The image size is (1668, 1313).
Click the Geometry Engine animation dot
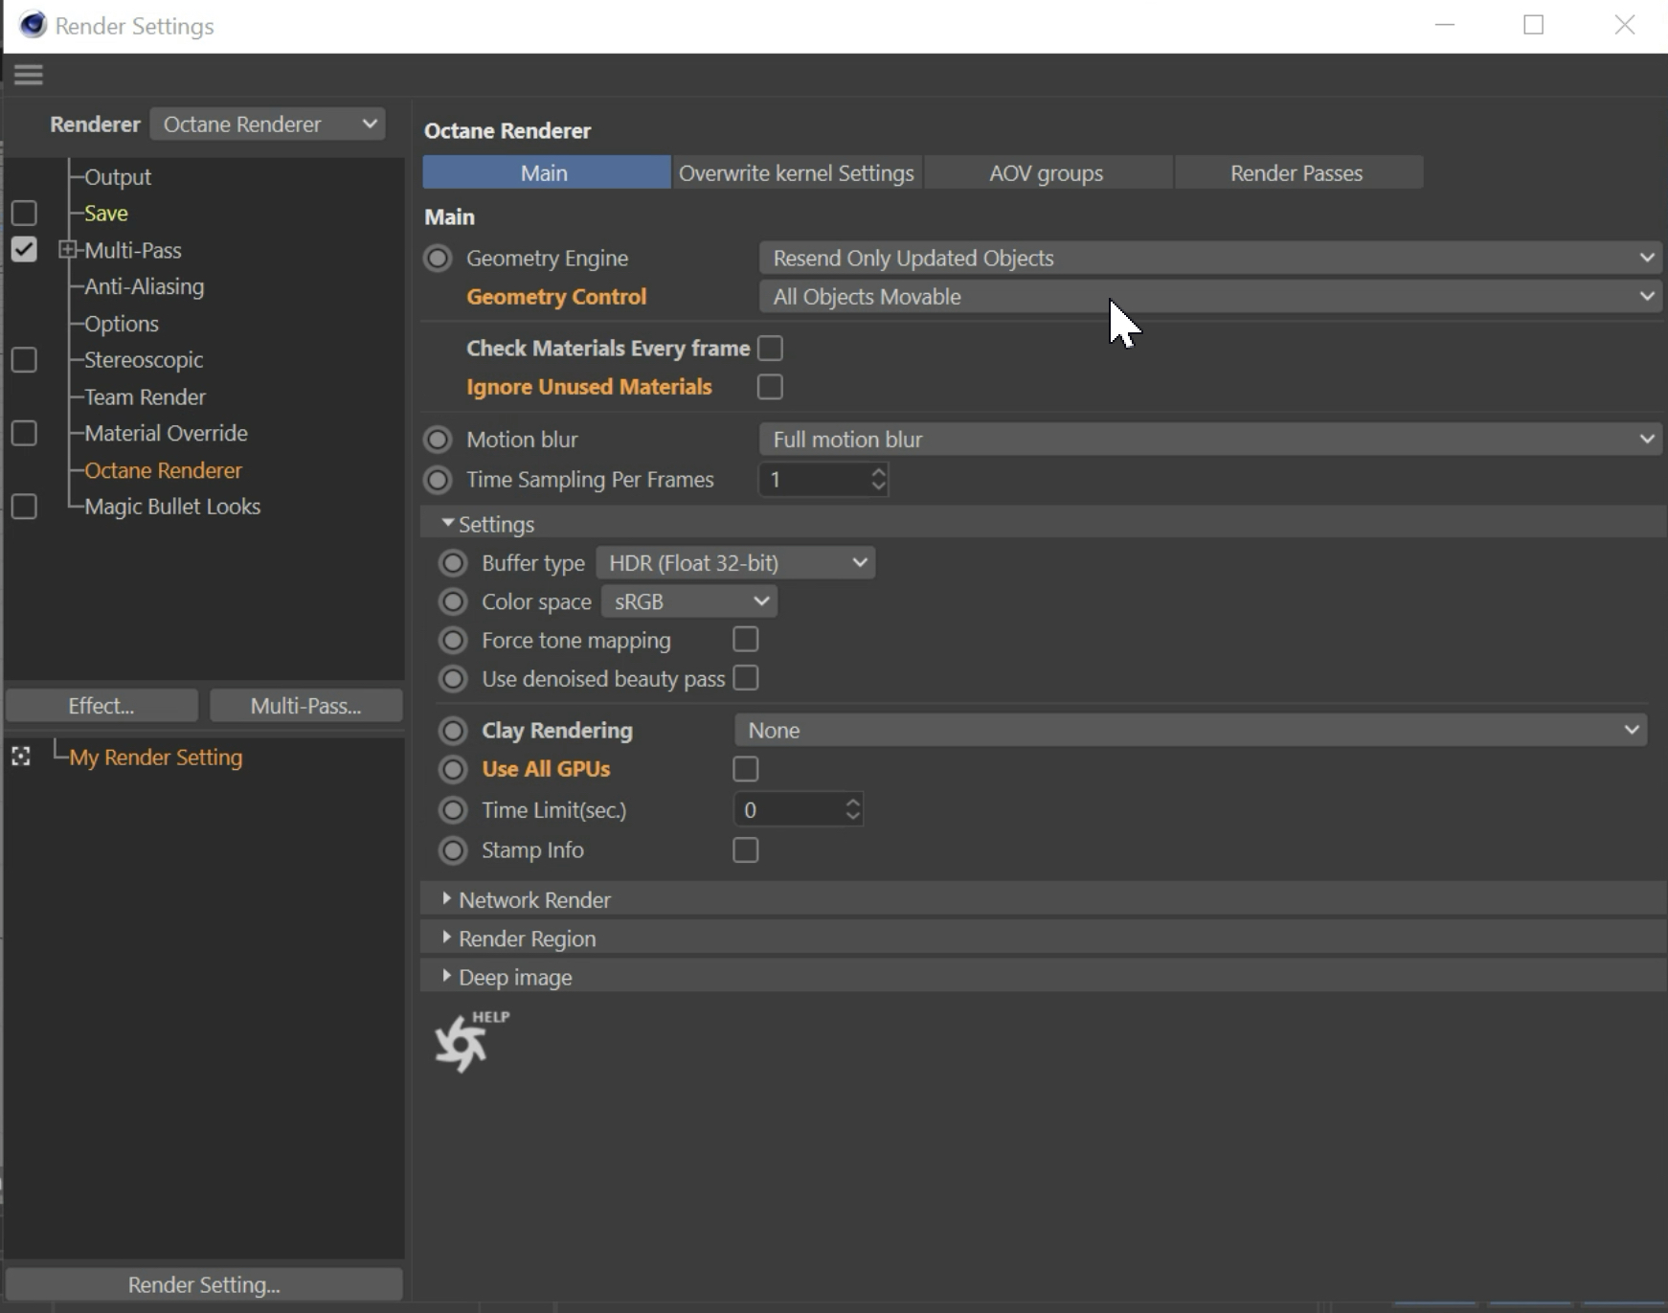[438, 259]
